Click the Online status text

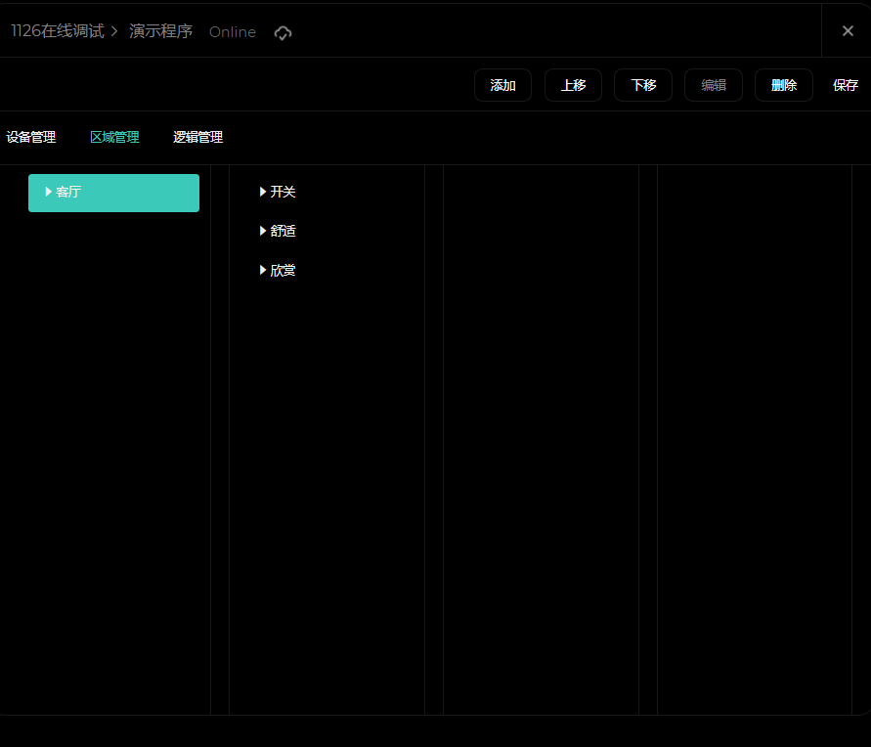click(233, 32)
